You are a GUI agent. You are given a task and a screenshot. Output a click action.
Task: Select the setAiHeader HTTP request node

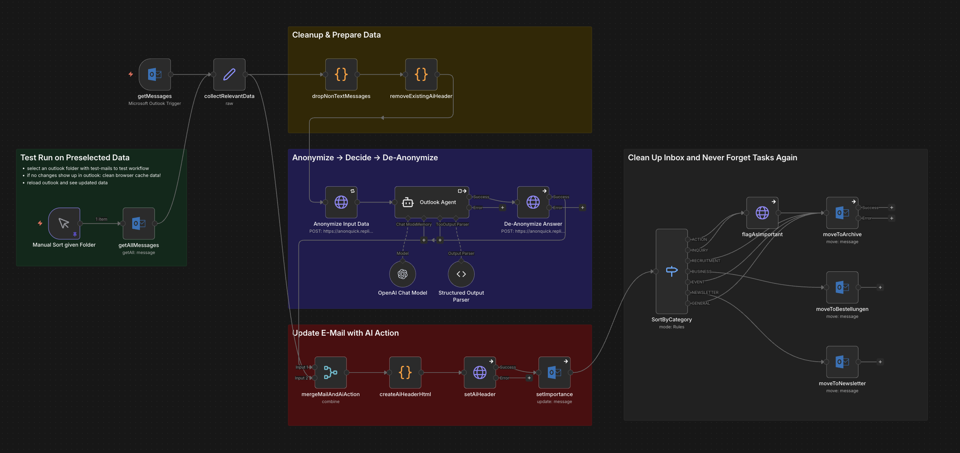point(480,372)
